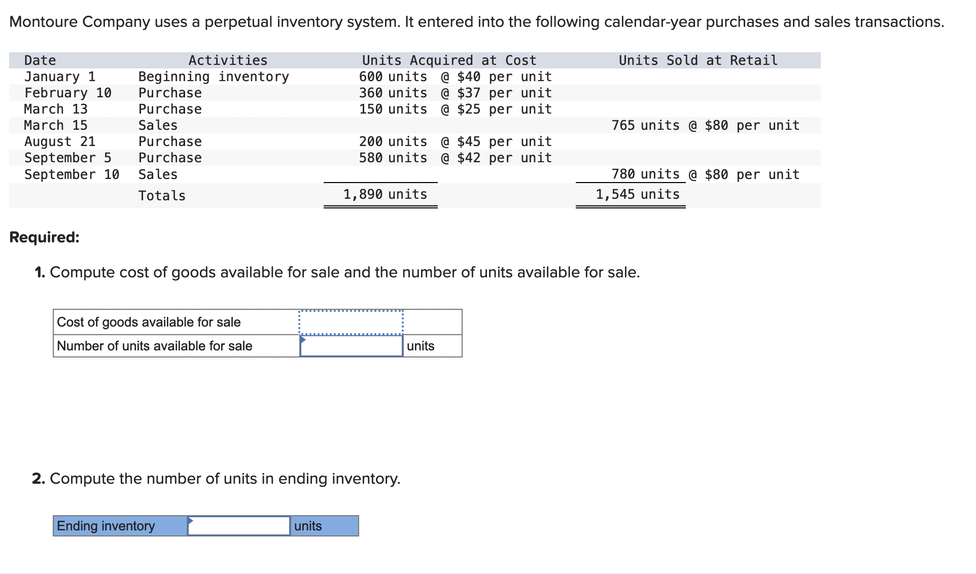Select the Number of units available for sale label
Viewport: 976px width, 574px height.
(155, 346)
